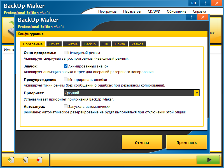Click the Автозапуск: label
Screen dimensions: 224x168
coord(34,107)
